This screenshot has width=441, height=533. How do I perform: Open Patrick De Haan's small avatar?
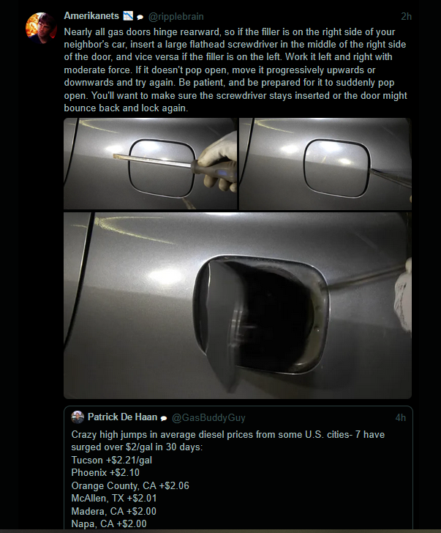(x=78, y=417)
